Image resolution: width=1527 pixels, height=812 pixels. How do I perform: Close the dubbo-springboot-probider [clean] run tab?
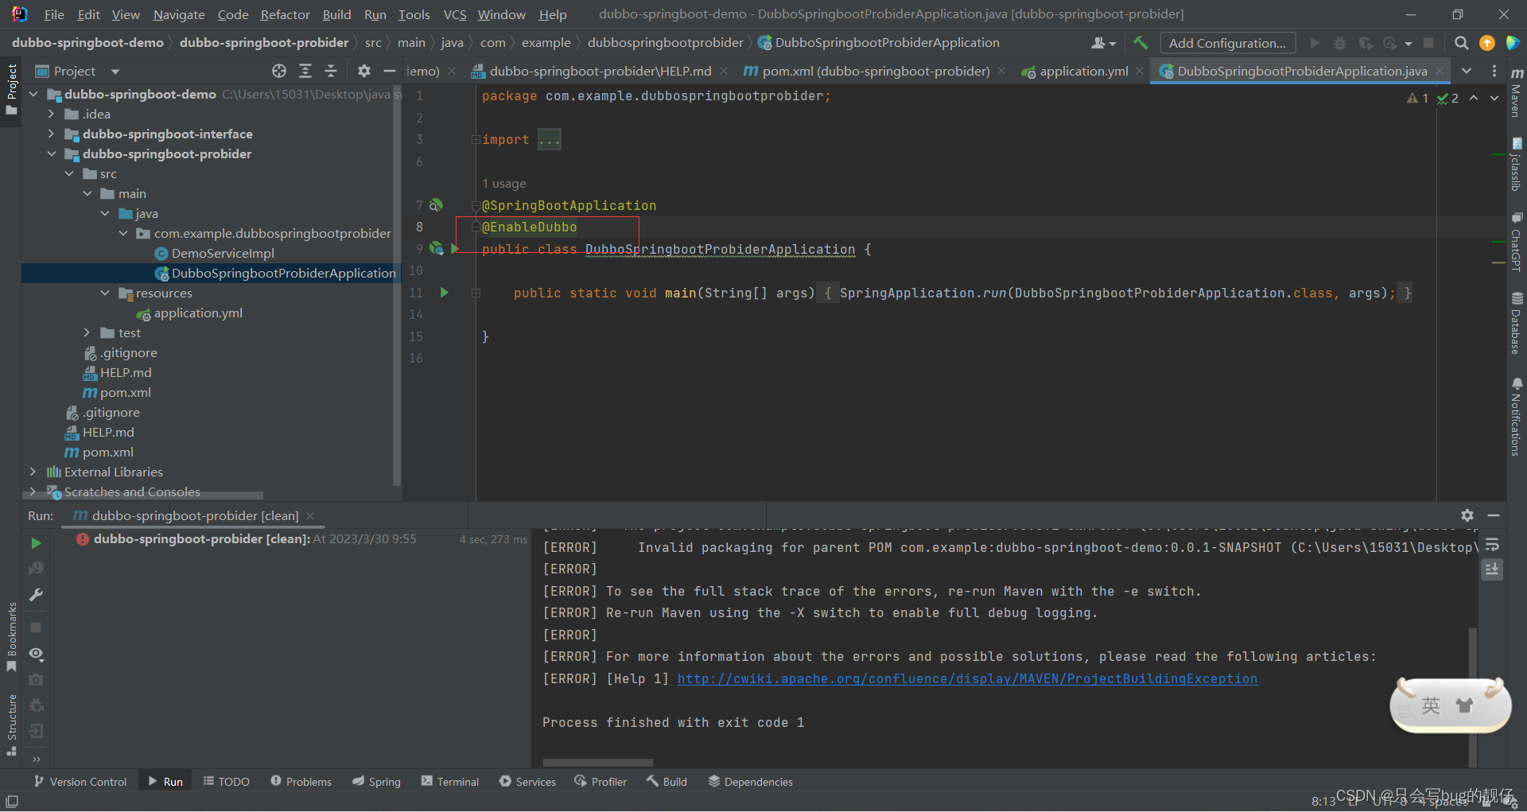click(x=310, y=516)
